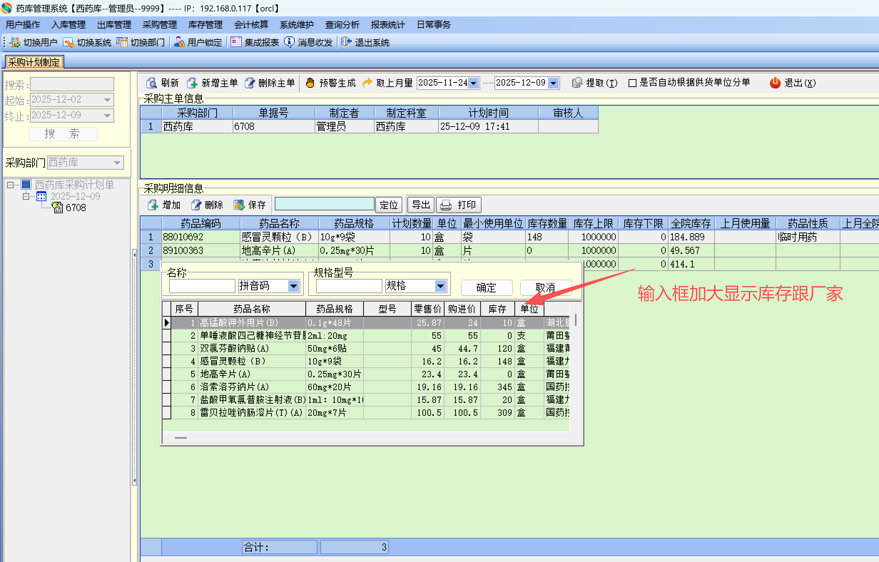
Task: Click 删除主单 delete order icon
Action: 250,83
